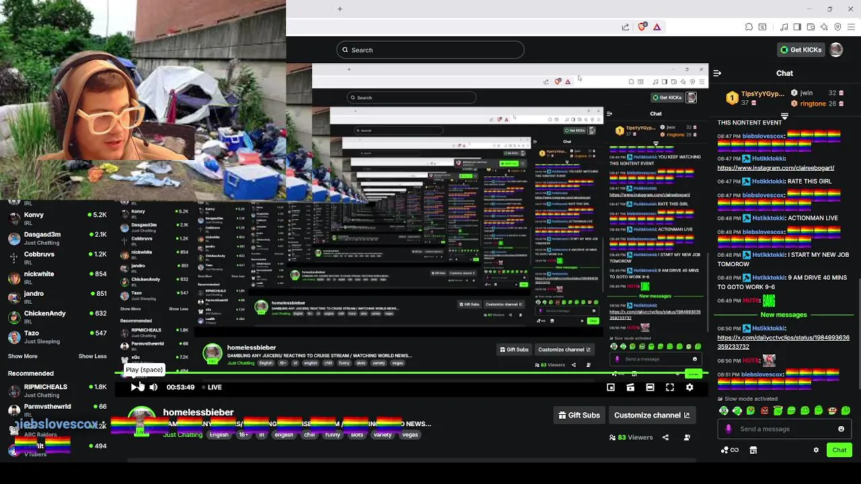
Task: Open the profile avatar menu
Action: tap(836, 50)
